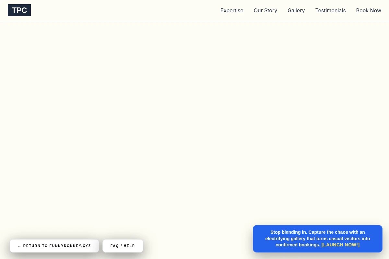
Task: Click the [LAUNCH NOW!] link
Action: click(x=340, y=245)
